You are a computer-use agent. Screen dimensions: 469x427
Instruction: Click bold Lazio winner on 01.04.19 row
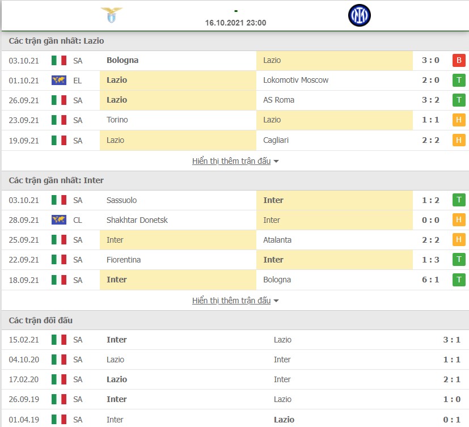coord(284,420)
